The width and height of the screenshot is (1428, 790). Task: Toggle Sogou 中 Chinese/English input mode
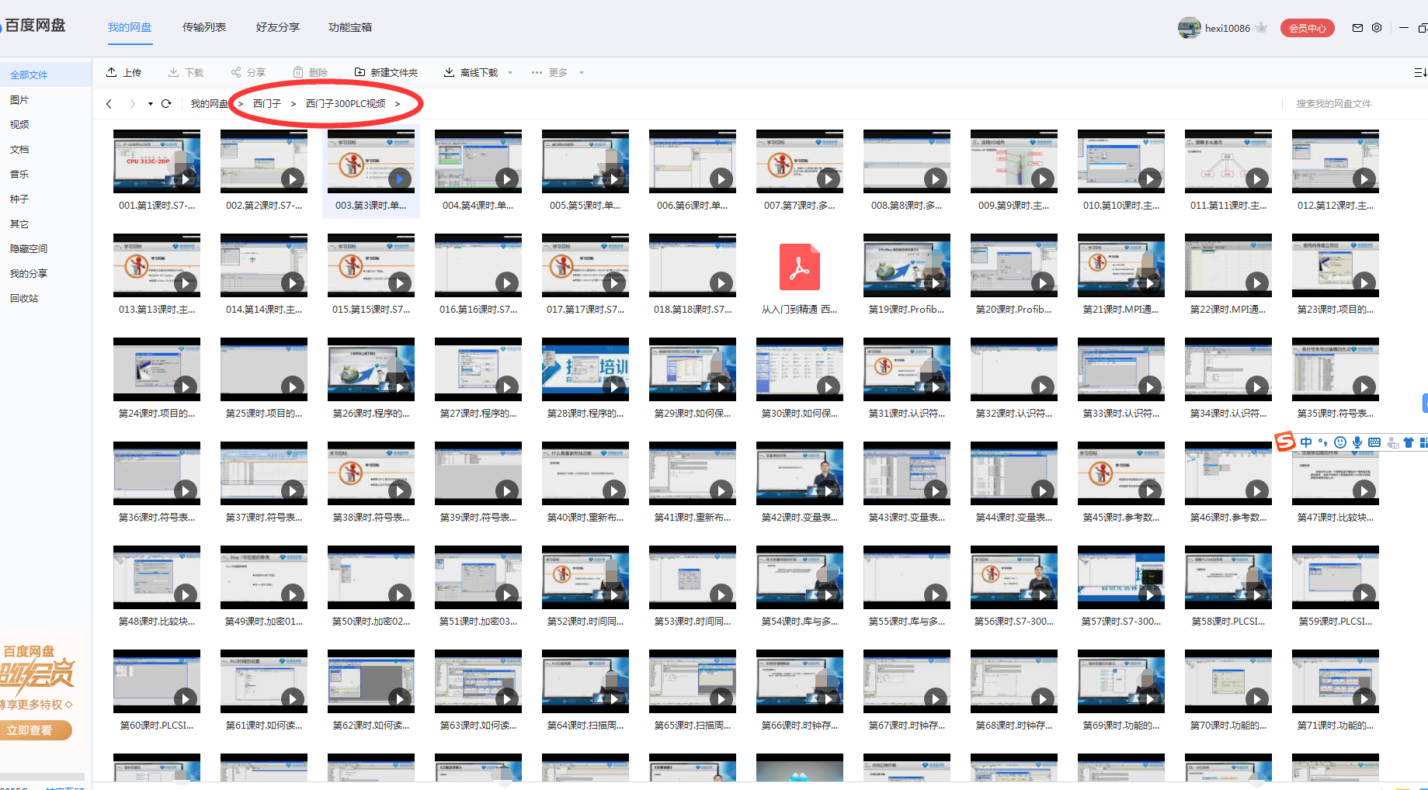1306,442
